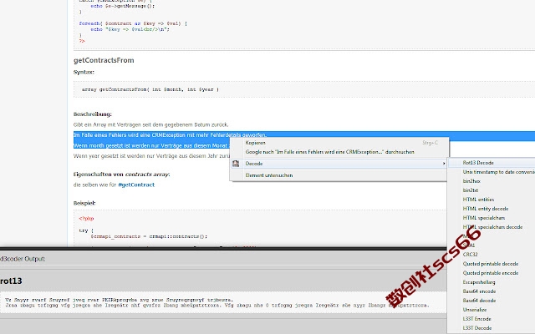
Task: Click the getContractsFrom heading
Action: (x=104, y=60)
